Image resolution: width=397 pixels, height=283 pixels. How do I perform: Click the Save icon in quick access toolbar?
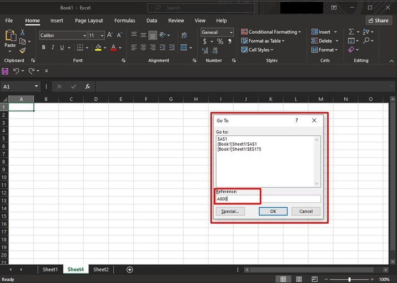pyautogui.click(x=5, y=71)
